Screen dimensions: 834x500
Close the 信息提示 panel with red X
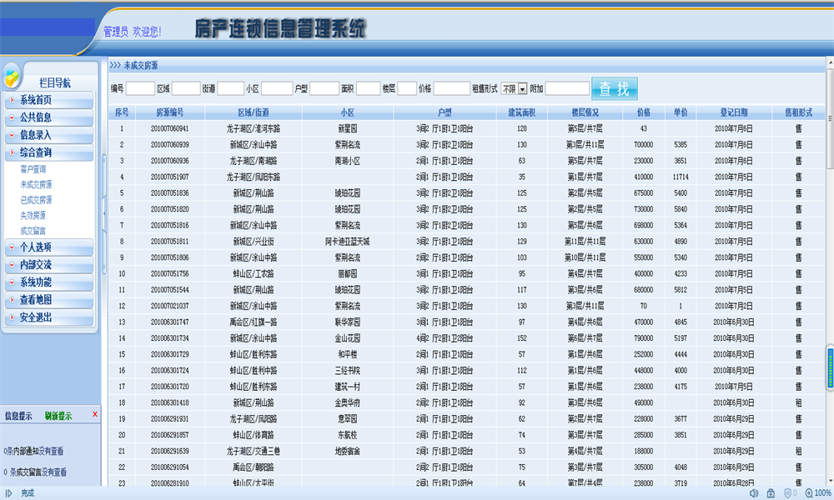point(95,414)
